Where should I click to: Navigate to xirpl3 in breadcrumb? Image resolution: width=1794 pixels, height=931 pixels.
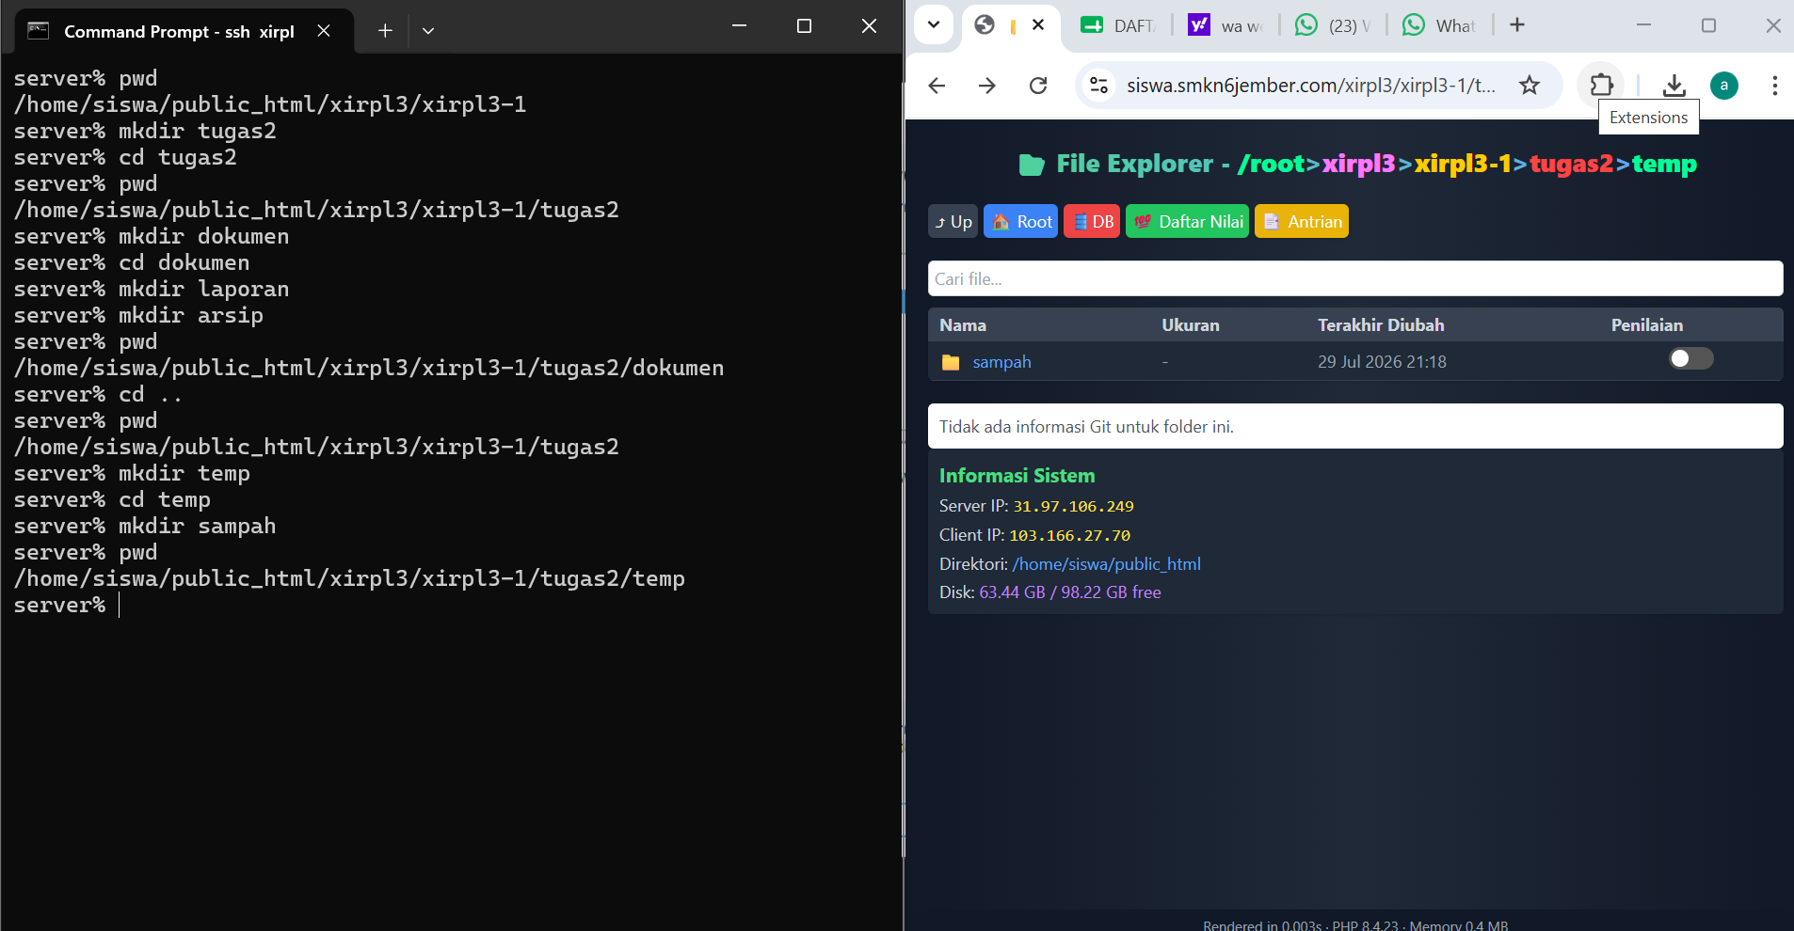1358,164
